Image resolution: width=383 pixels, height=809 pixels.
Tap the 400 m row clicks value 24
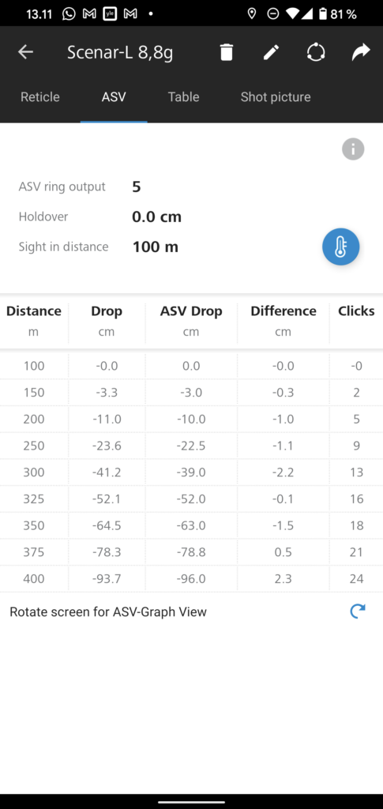[x=356, y=579]
